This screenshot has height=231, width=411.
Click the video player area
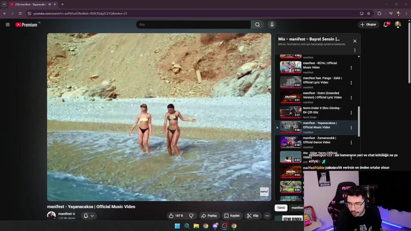159,117
